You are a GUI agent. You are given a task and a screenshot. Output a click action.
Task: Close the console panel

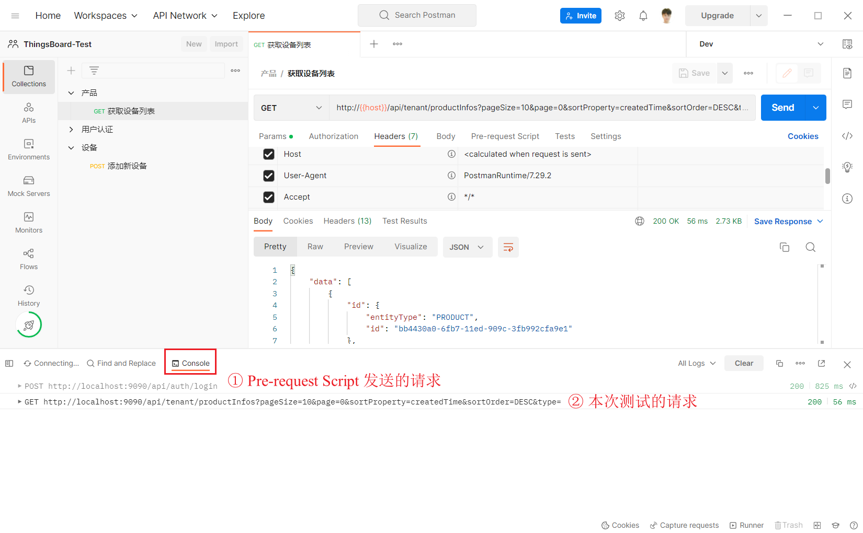click(x=847, y=365)
